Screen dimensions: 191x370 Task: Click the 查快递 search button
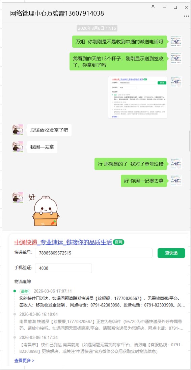click(171, 253)
